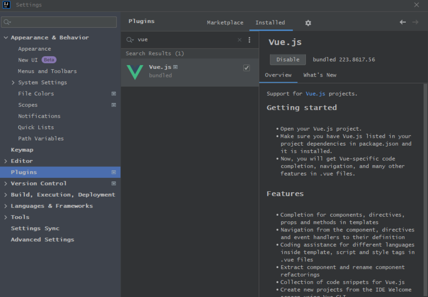The image size is (428, 297).
Task: Open the New UI settings page
Action: click(28, 60)
